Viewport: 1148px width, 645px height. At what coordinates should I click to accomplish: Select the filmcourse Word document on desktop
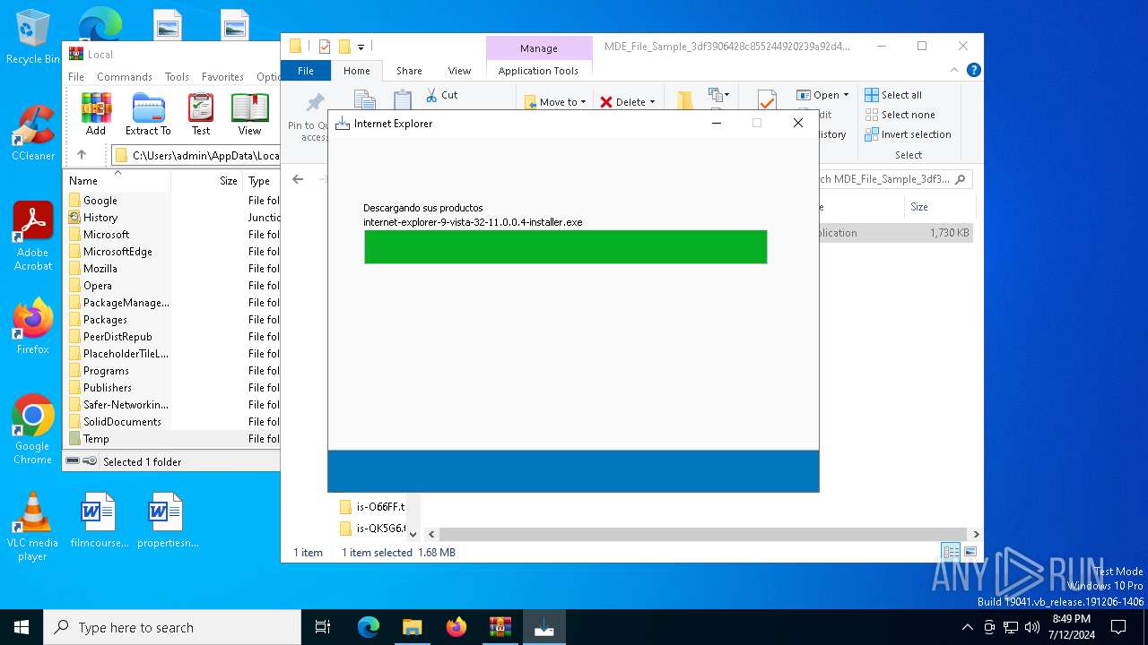point(99,520)
